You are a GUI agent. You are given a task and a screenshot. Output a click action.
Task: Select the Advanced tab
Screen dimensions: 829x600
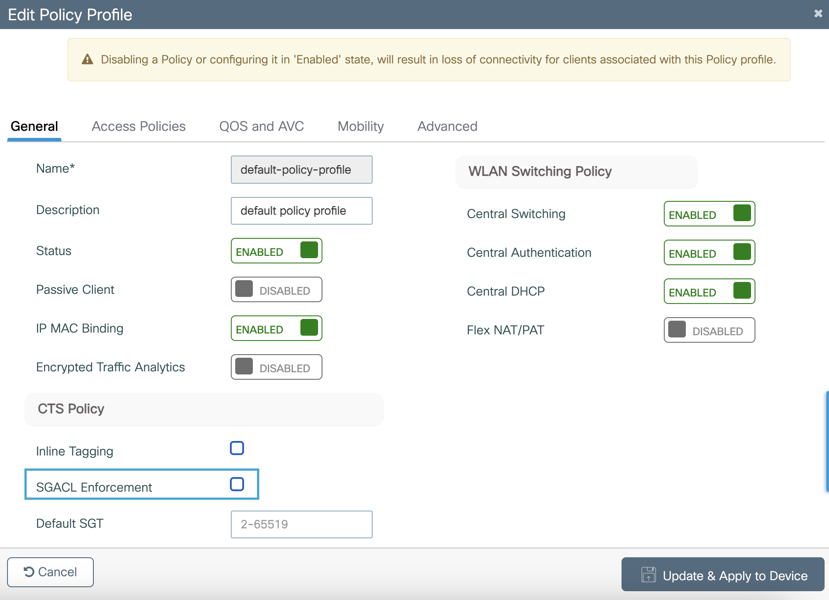[x=447, y=126]
